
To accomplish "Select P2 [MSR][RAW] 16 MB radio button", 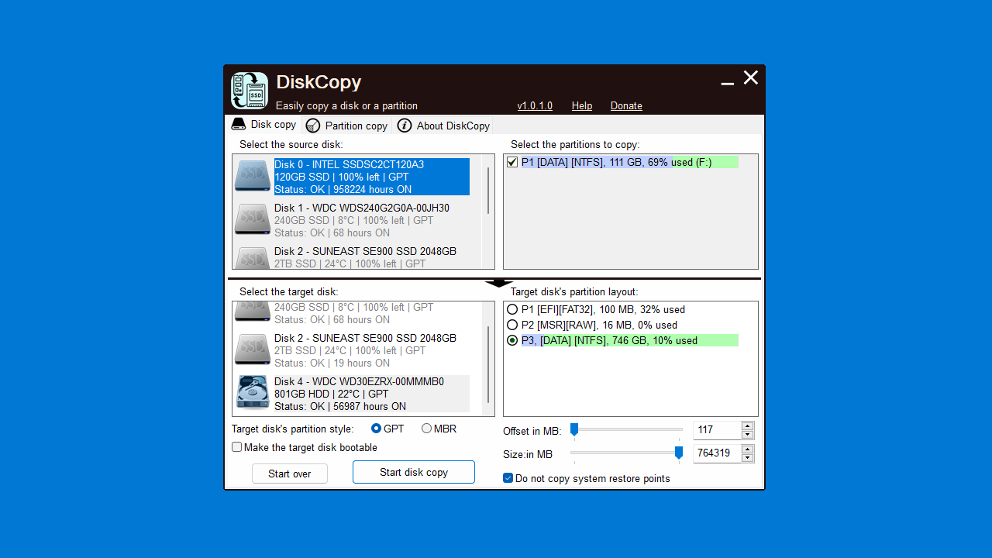I will [x=512, y=325].
